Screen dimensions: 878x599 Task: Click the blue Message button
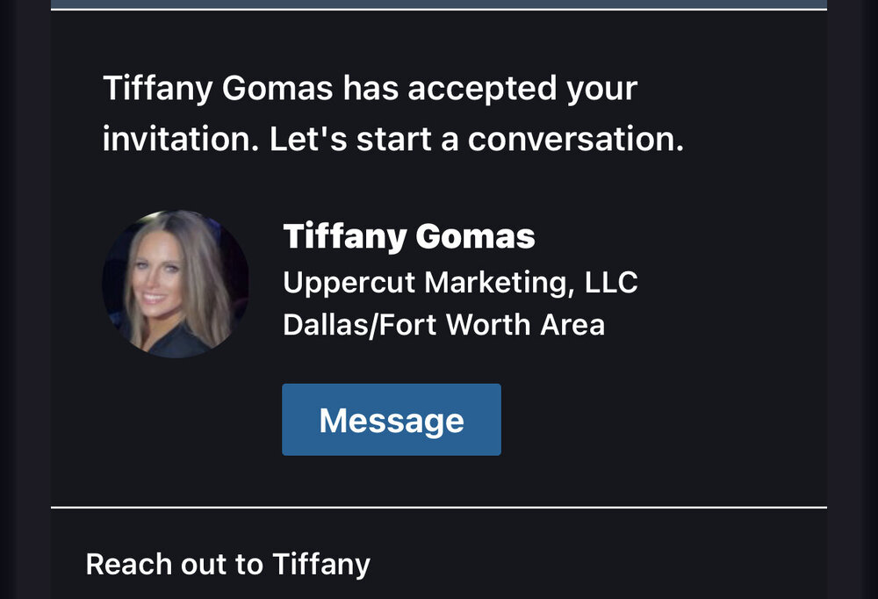[391, 420]
